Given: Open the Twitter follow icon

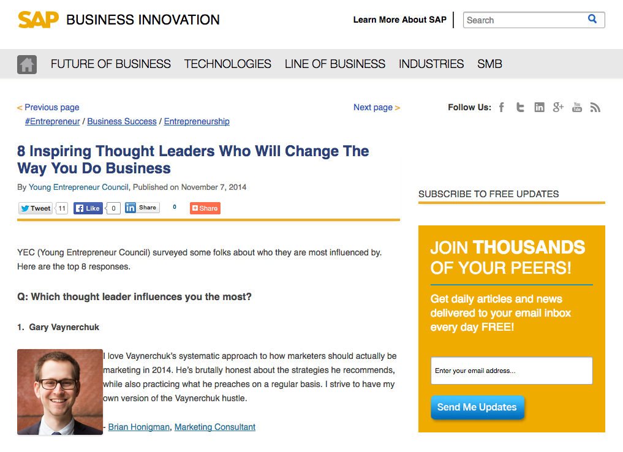Looking at the screenshot, I should click(x=520, y=107).
